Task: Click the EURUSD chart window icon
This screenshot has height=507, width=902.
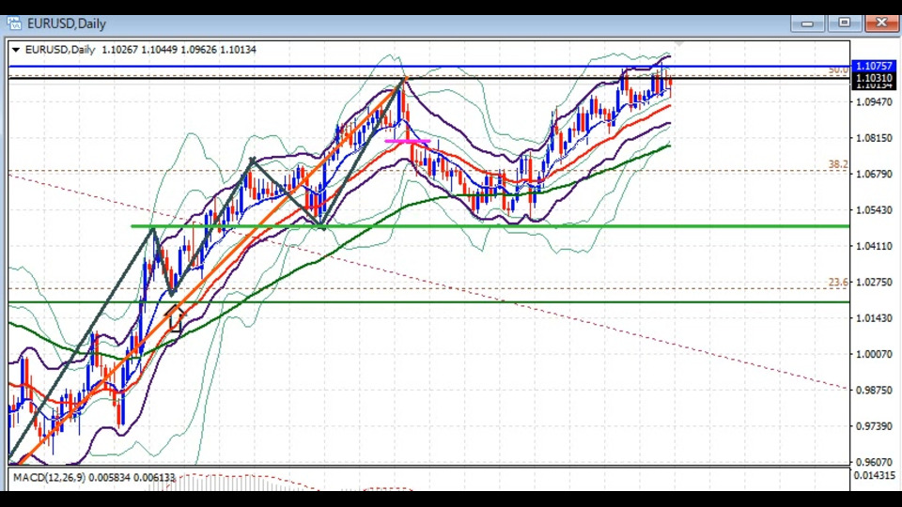Action: pyautogui.click(x=14, y=23)
